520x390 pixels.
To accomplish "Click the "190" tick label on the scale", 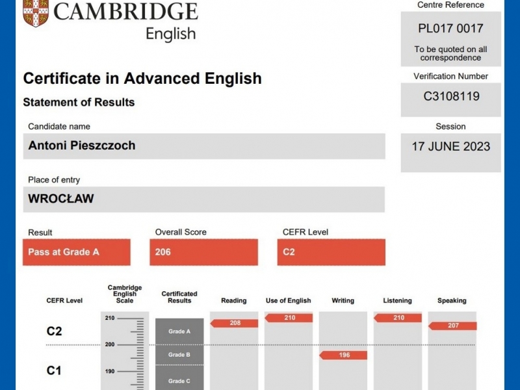I will (110, 371).
